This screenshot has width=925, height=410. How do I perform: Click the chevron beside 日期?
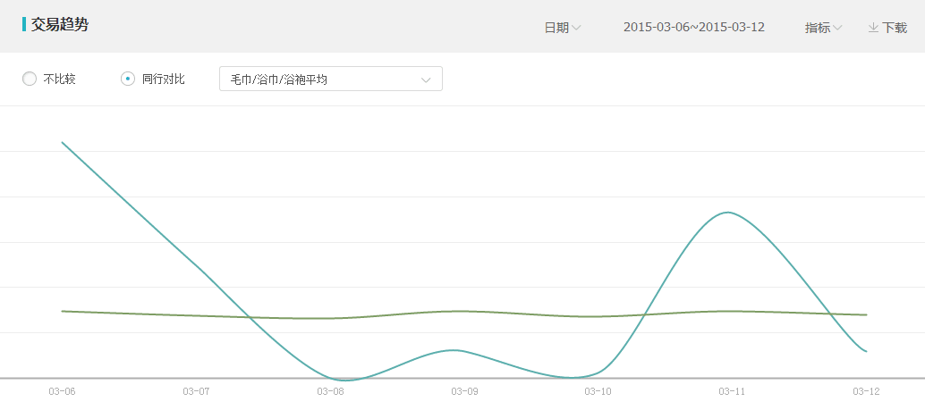[576, 28]
